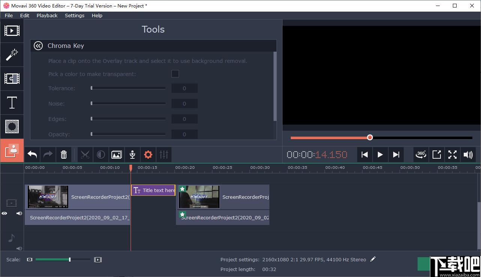The height and width of the screenshot is (277, 481).
Task: Mute the video track speaker icon
Action: click(x=19, y=213)
